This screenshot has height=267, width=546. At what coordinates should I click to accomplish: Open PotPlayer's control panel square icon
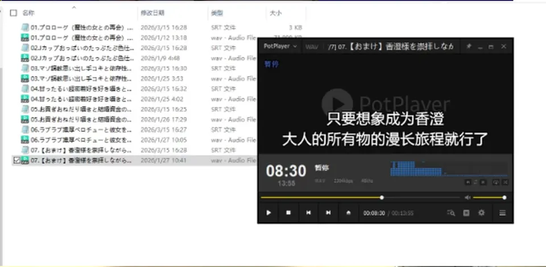point(466,213)
